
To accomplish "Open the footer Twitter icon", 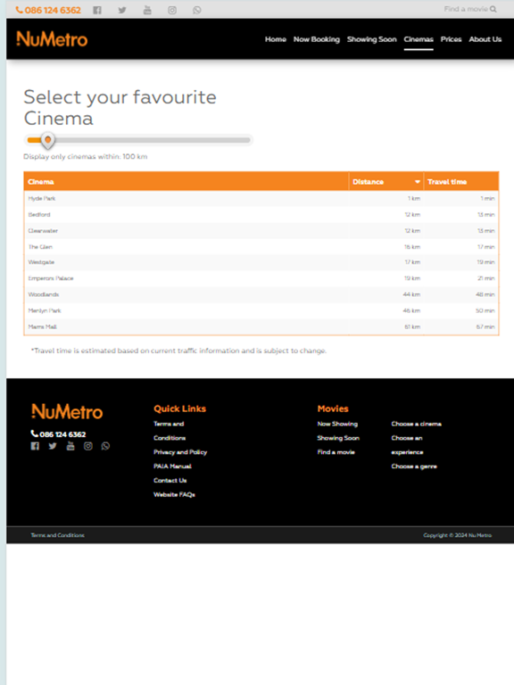I will pos(53,446).
